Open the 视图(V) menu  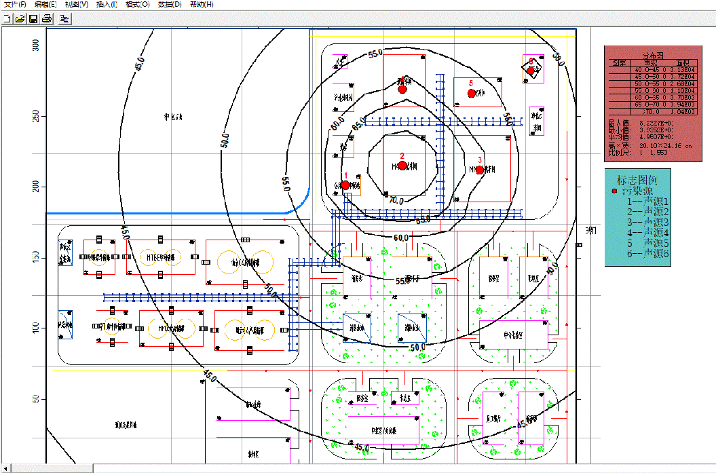77,5
